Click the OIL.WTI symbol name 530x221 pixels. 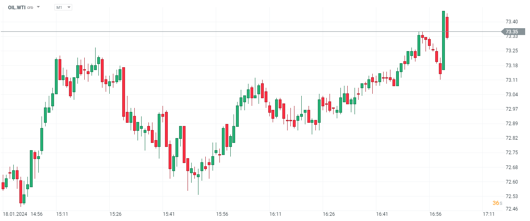pyautogui.click(x=17, y=7)
